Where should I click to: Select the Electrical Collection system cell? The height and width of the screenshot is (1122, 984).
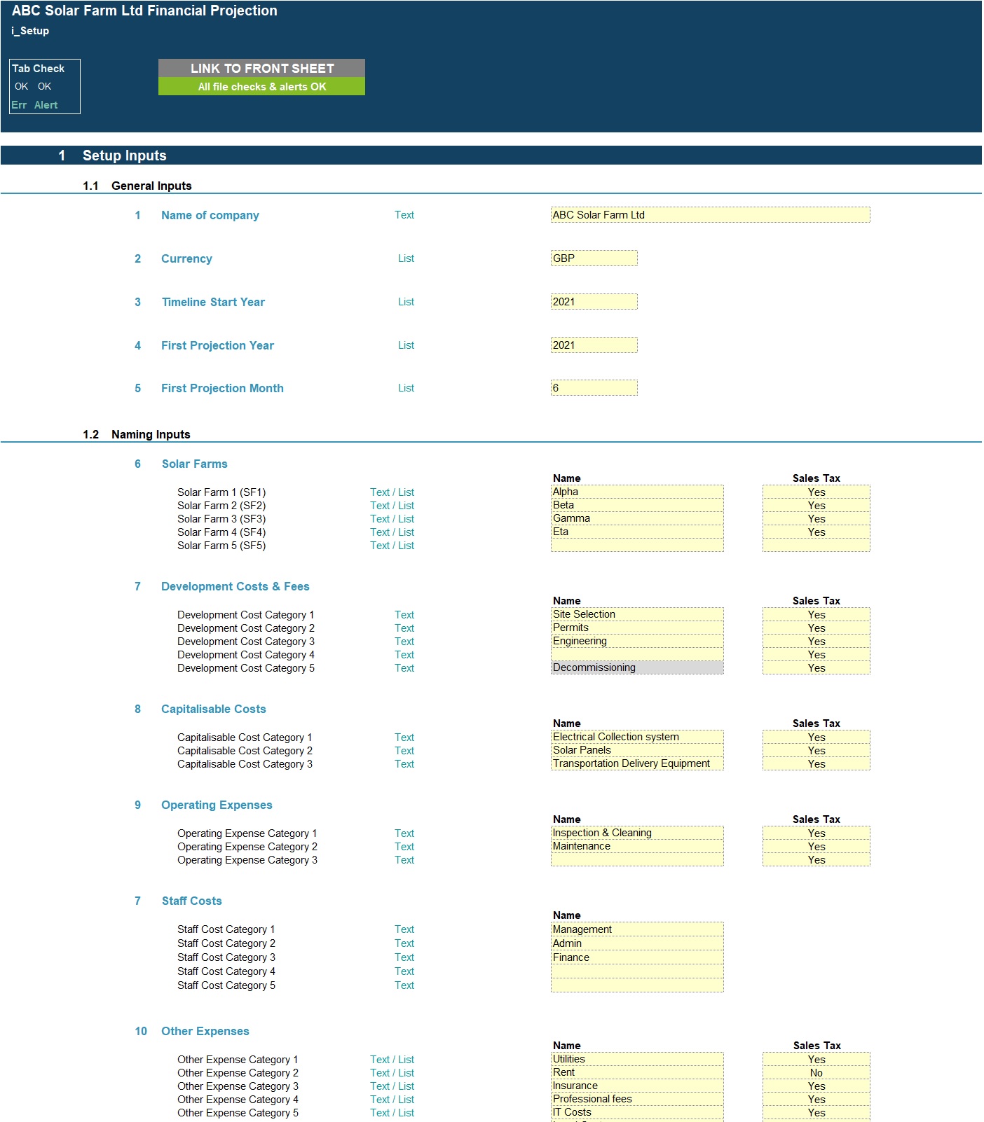[637, 737]
